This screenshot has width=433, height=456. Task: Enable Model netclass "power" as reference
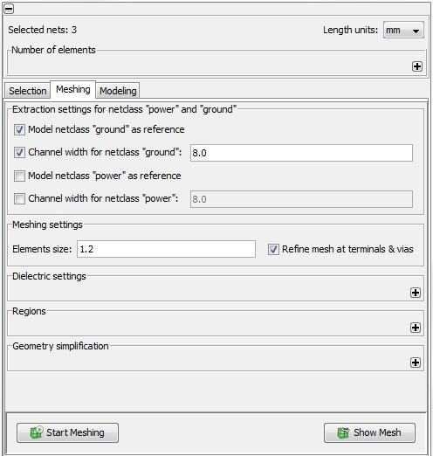(19, 176)
